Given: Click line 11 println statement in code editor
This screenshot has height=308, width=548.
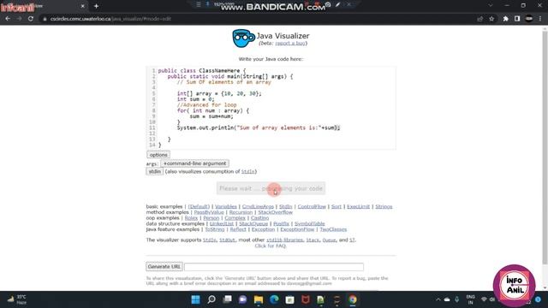Looking at the screenshot, I should pos(259,127).
